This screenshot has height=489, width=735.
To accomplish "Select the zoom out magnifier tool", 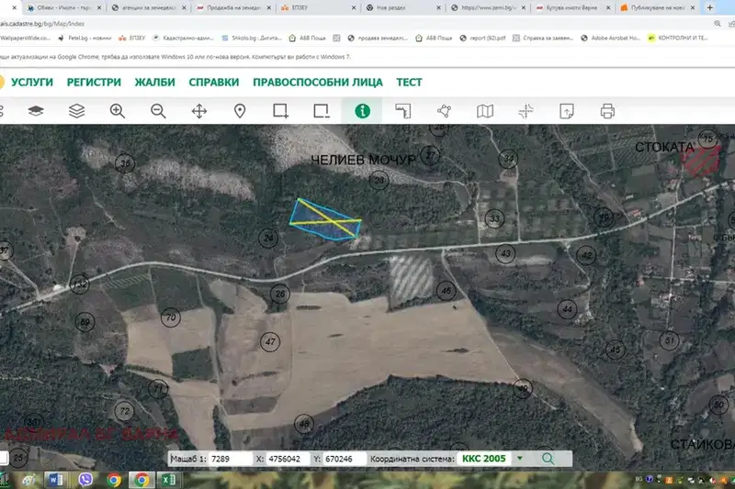I will 158,111.
